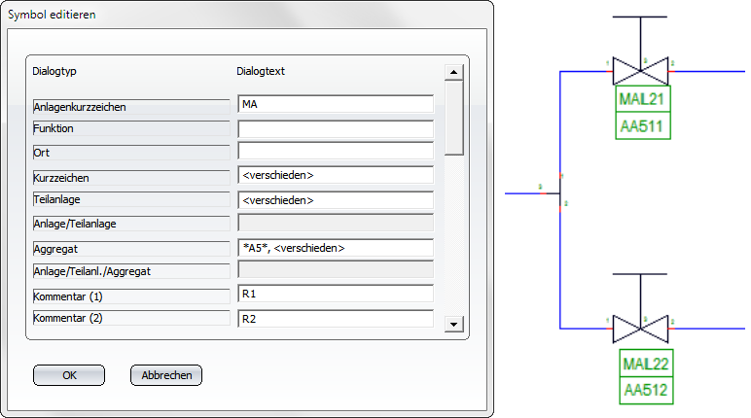Click the Anlage/Teilanl./Aggregat label

coord(131,271)
